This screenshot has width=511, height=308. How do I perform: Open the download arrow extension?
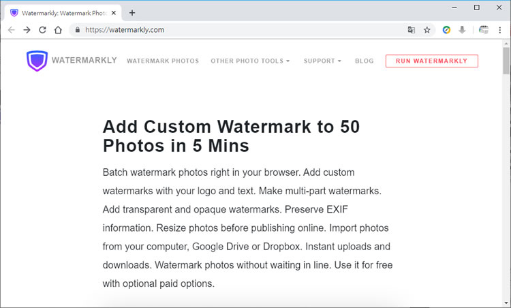tap(462, 30)
